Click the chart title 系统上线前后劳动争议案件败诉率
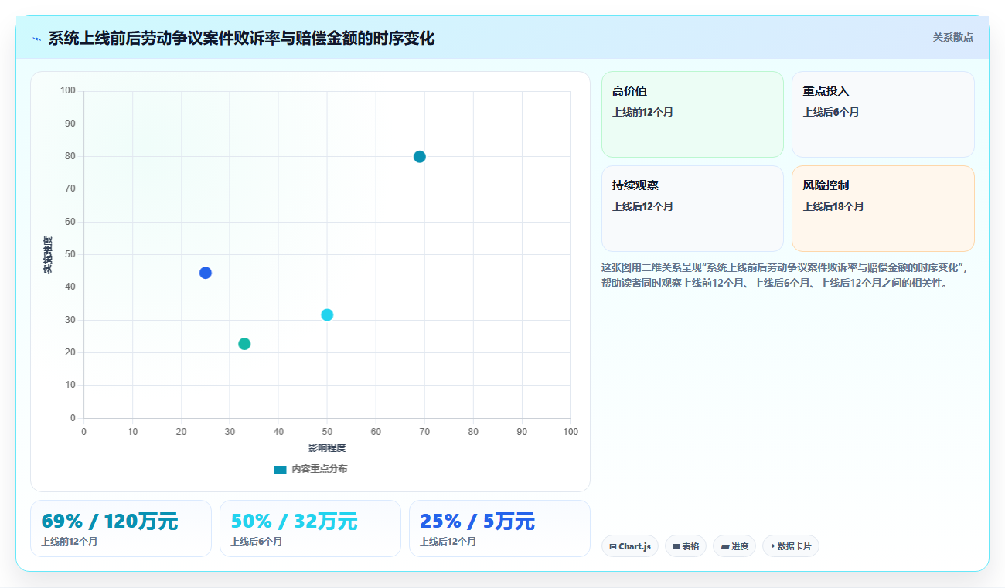Viewport: 1005px width, 588px height. coord(241,38)
